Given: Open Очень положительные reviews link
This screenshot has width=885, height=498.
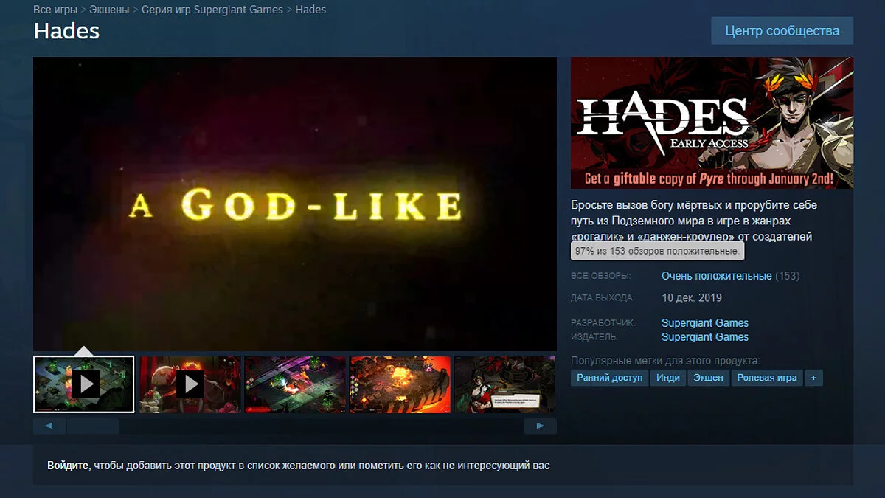Looking at the screenshot, I should pyautogui.click(x=717, y=276).
